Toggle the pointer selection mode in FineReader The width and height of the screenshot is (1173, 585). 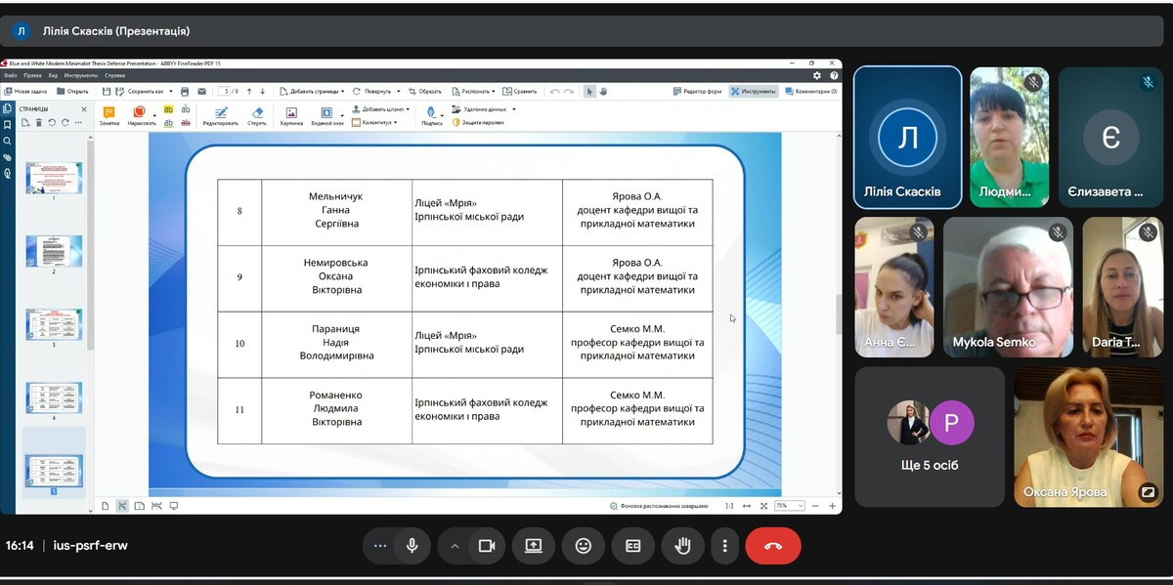coord(589,91)
